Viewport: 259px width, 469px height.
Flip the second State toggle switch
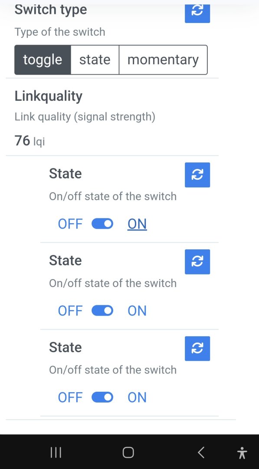[102, 310]
